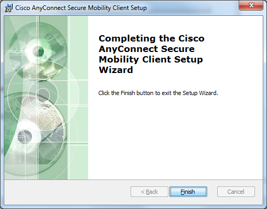
Task: Click 'AnyConnect Secure' heading line
Action: 146,49
